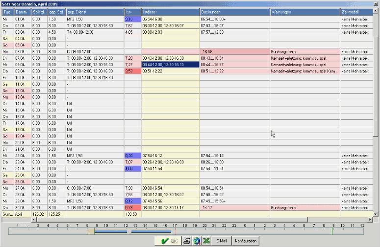Click the E-Mail button
The height and width of the screenshot is (247, 380).
(221, 241)
